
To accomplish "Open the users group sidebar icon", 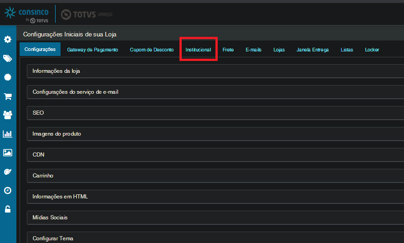I will click(8, 115).
